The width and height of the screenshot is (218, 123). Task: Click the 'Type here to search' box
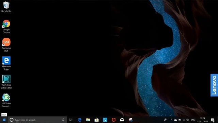(x=37, y=120)
